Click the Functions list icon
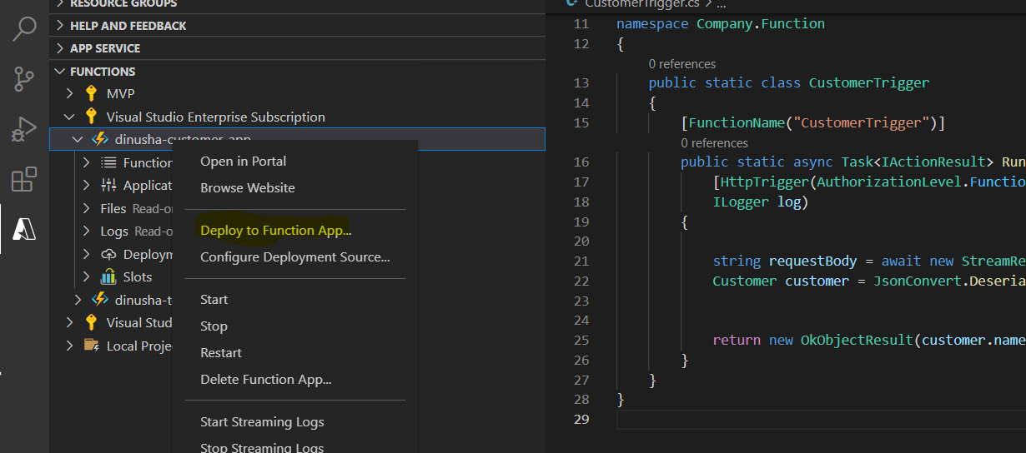Image resolution: width=1026 pixels, height=453 pixels. click(x=108, y=162)
